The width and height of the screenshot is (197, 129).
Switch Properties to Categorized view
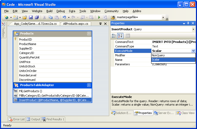[114, 36]
